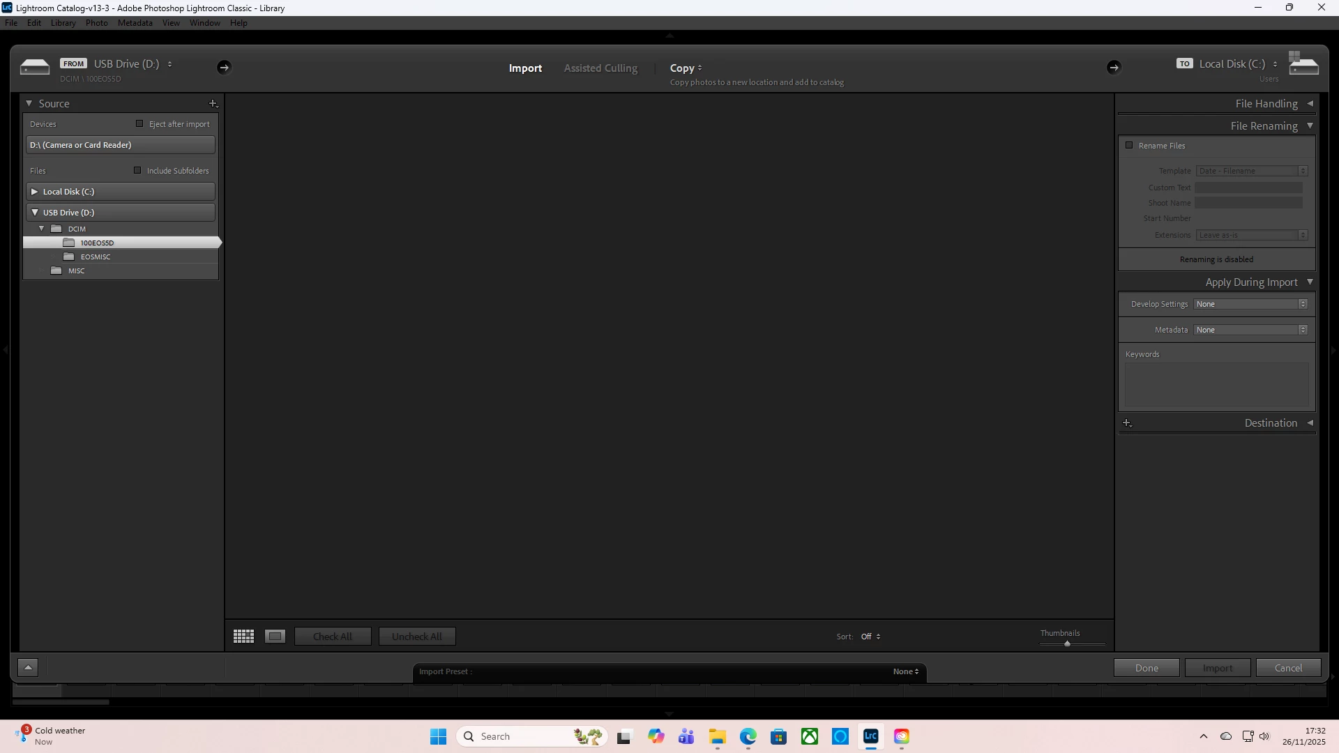Open Xbox app from the taskbar

coord(810,736)
